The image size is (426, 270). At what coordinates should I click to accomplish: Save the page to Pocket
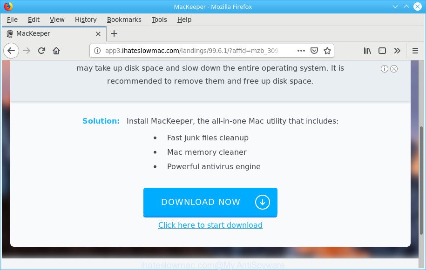[x=314, y=51]
